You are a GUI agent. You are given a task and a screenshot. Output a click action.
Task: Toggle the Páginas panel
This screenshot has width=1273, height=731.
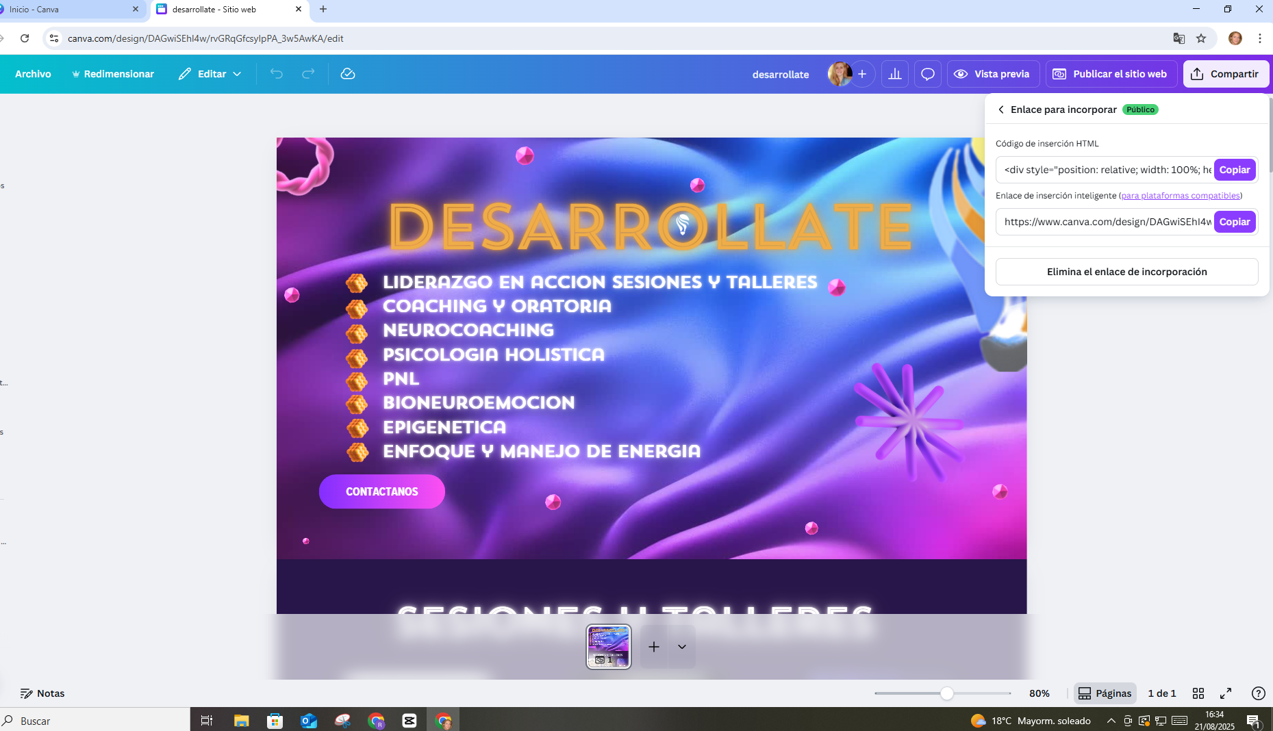[x=1105, y=693]
